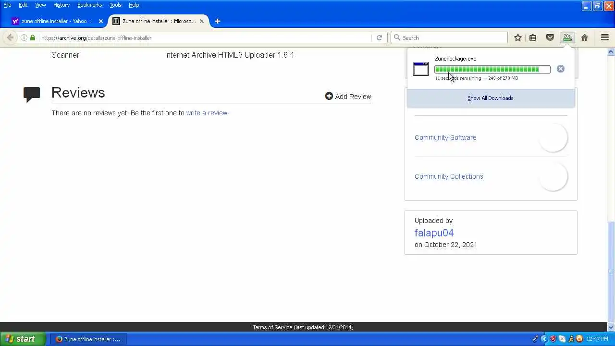Click the Community Collections round thumbnail
615x346 pixels.
tap(553, 176)
